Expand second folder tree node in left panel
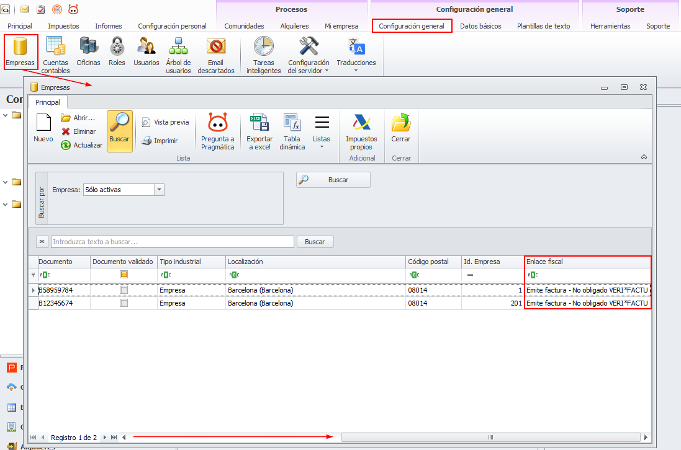 click(5, 182)
